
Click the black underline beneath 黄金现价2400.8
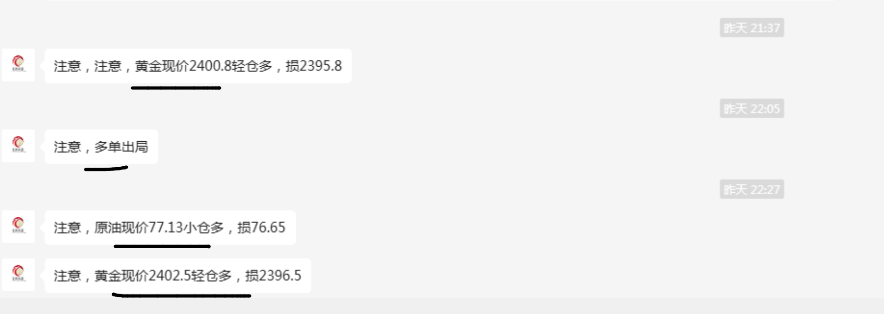click(x=176, y=88)
